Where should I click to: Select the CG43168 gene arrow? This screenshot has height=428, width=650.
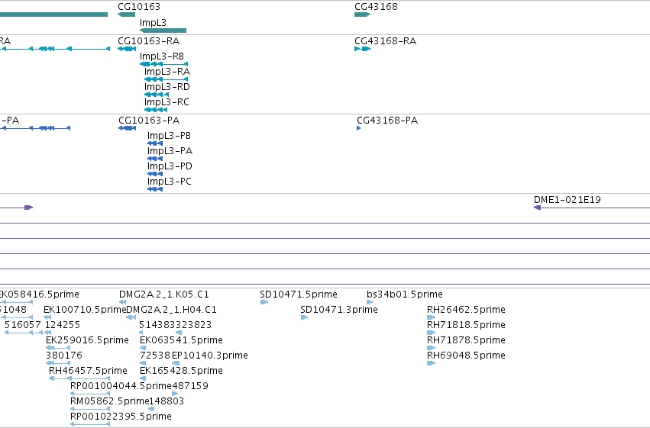point(362,14)
